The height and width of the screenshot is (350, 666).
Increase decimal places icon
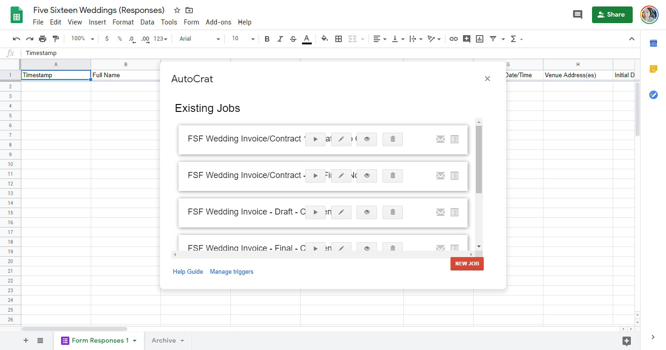[145, 39]
